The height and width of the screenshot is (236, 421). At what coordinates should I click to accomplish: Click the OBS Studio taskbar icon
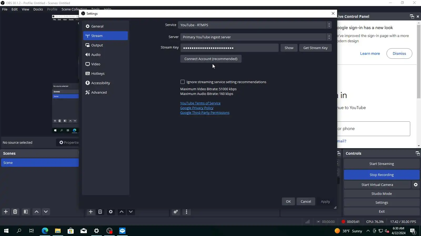click(x=109, y=231)
